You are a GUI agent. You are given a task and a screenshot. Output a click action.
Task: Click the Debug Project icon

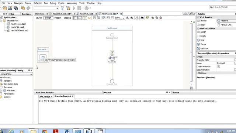coord(79,8)
